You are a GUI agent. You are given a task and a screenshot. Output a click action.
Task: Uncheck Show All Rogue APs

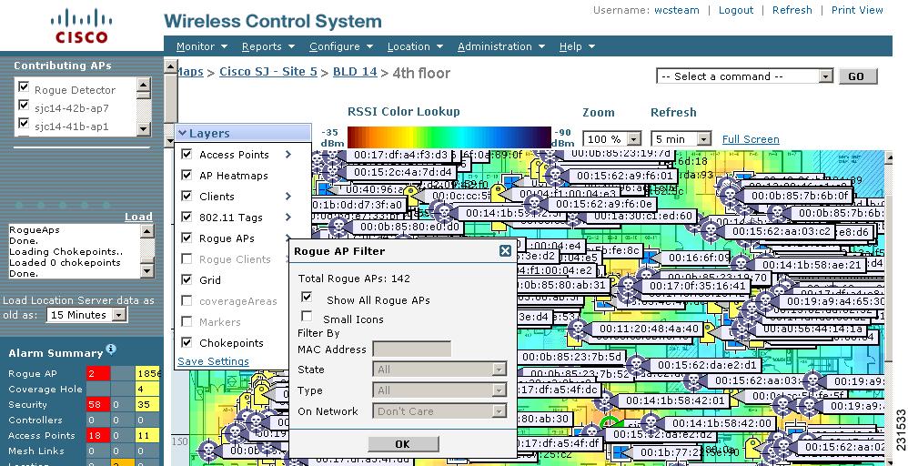coord(307,298)
